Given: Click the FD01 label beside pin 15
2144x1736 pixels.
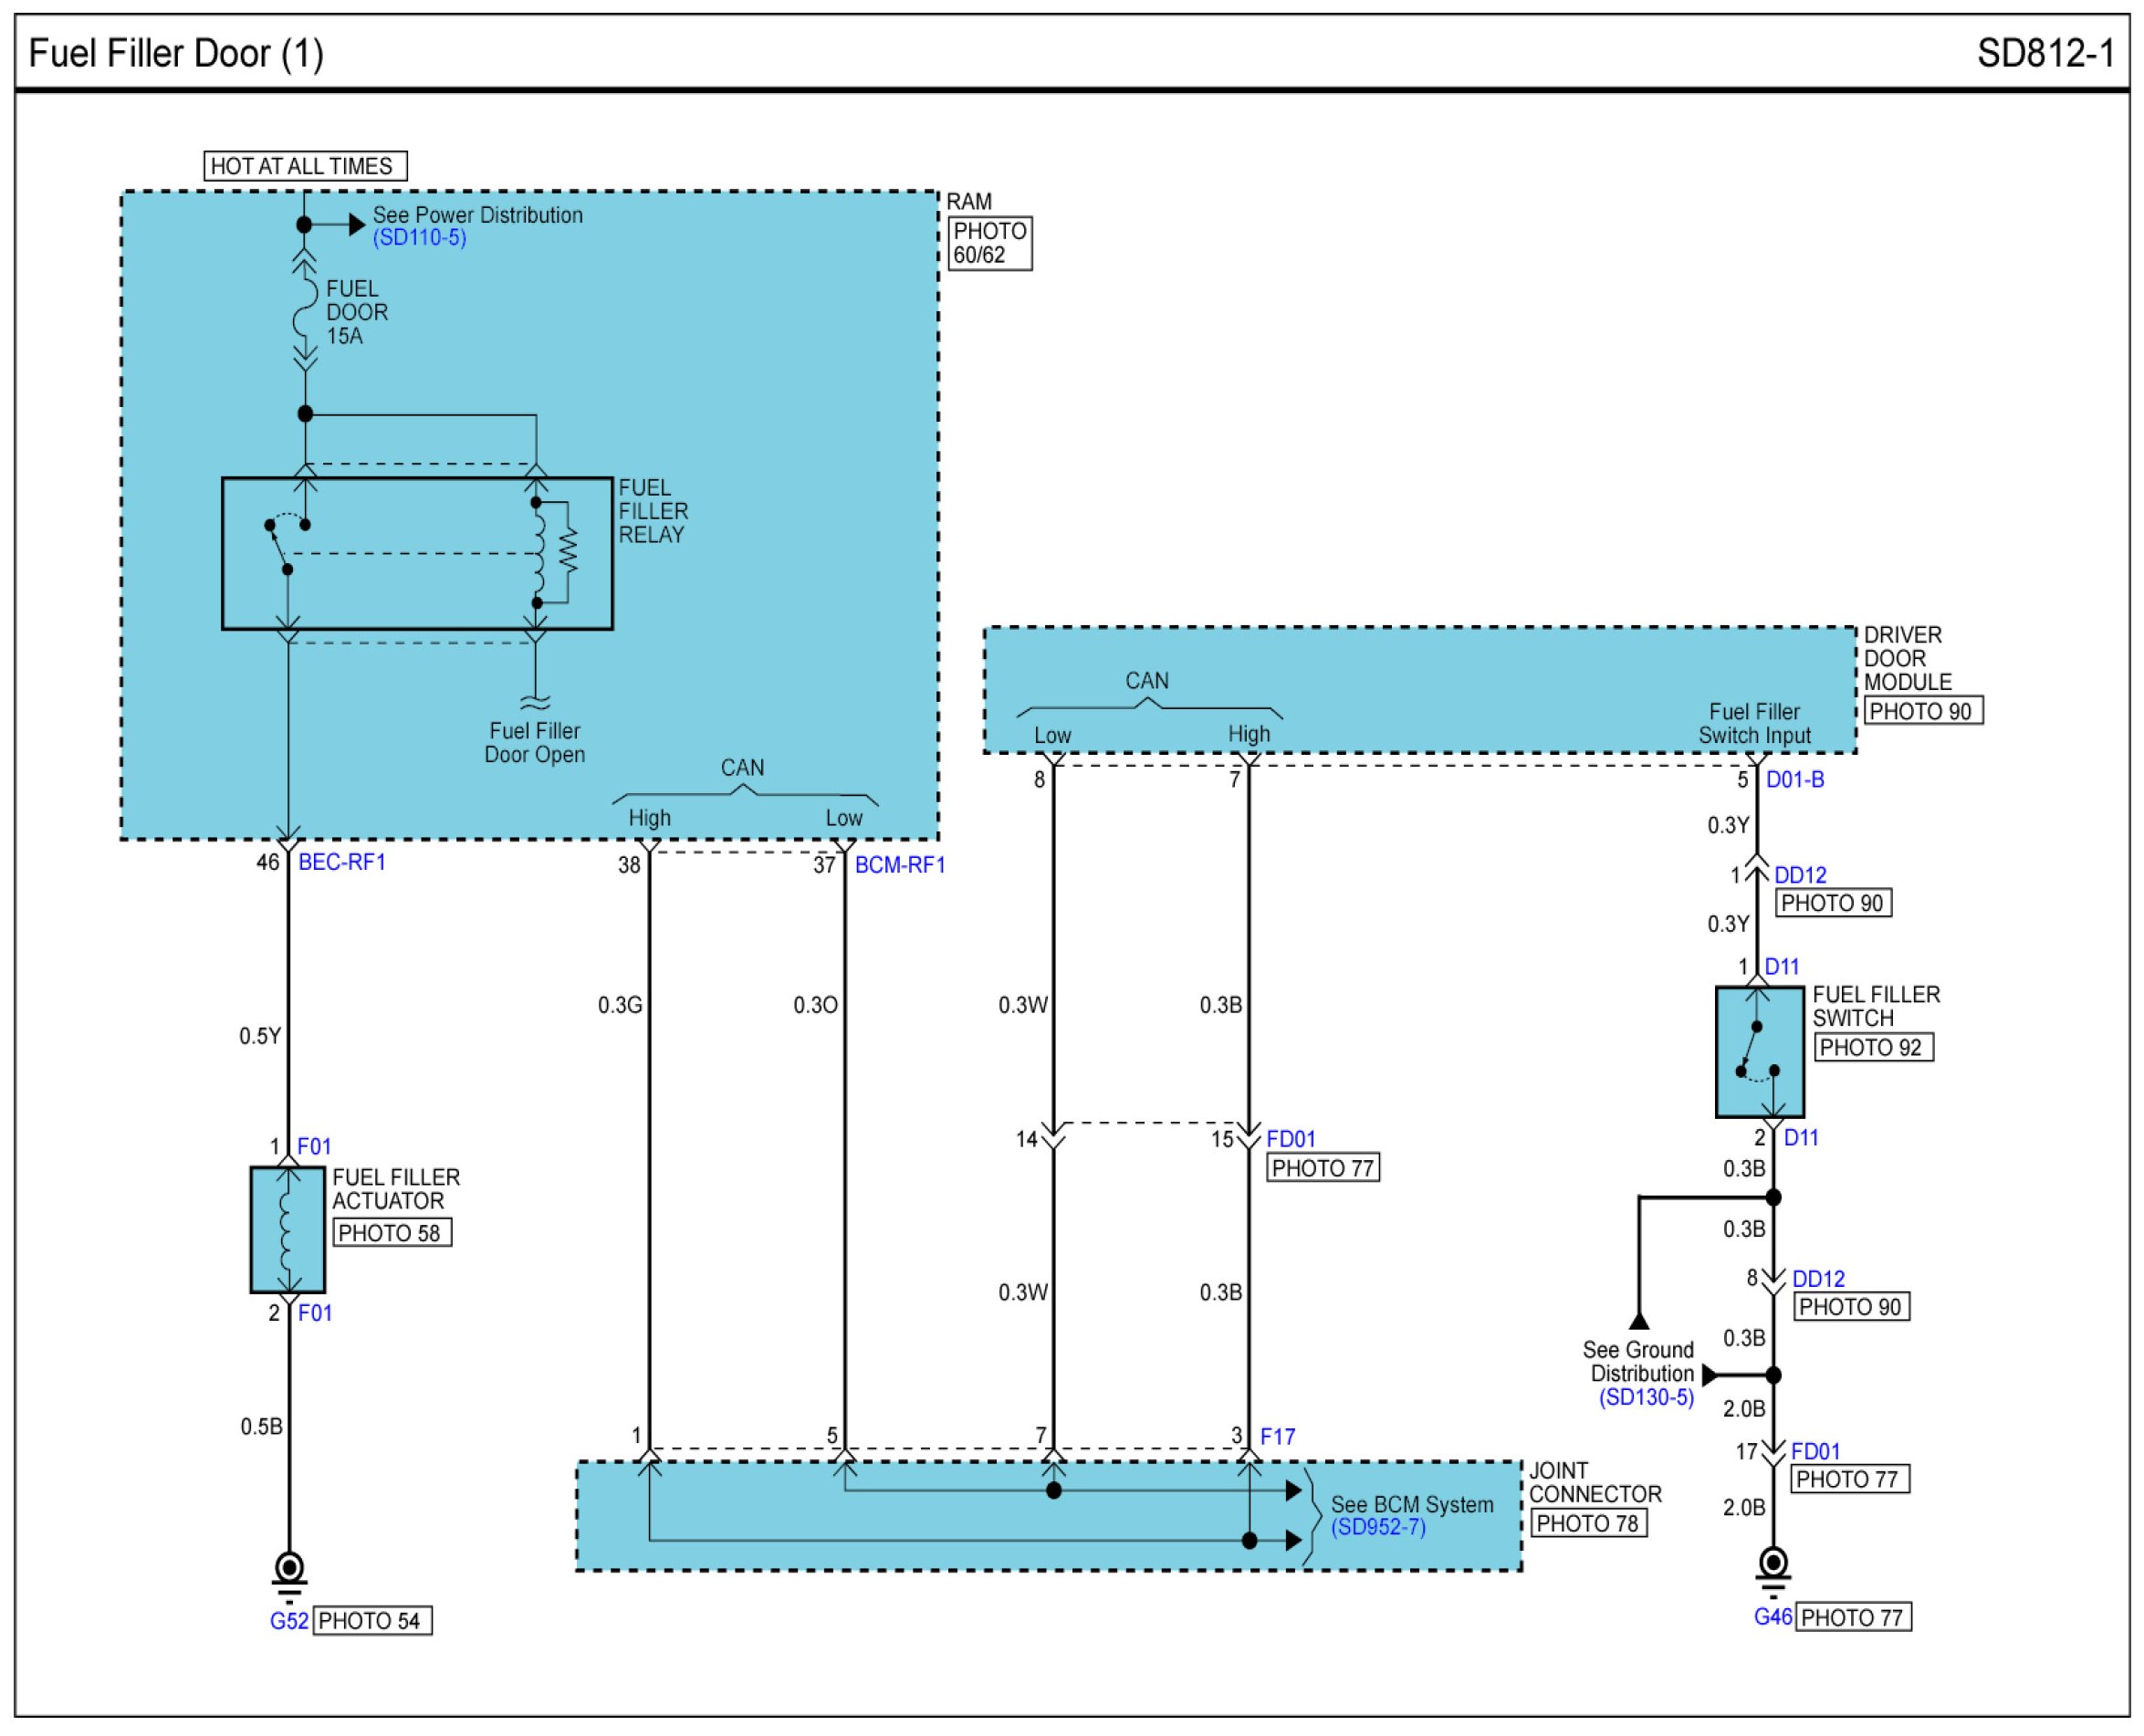Looking at the screenshot, I should pos(1291,1139).
